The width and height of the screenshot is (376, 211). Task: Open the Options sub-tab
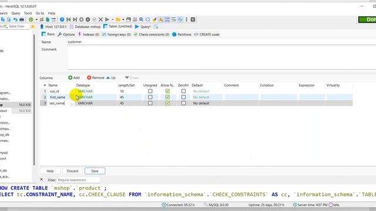tap(66, 35)
